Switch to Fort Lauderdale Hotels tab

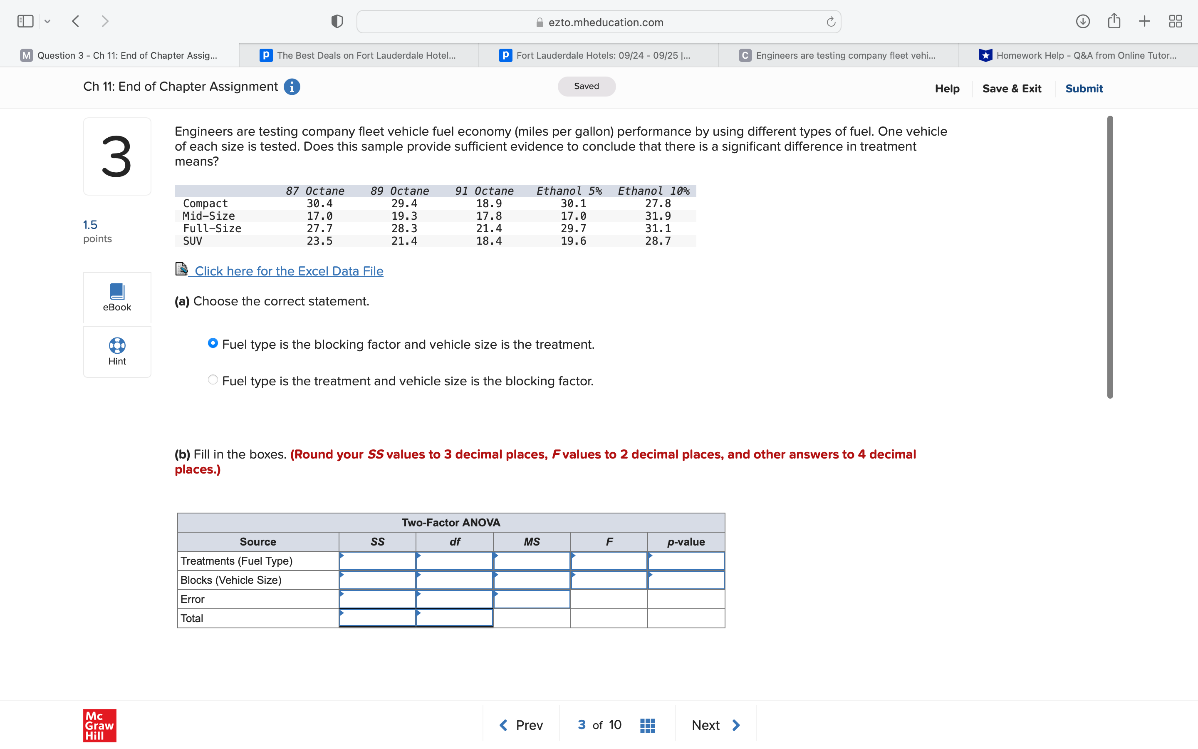click(598, 55)
